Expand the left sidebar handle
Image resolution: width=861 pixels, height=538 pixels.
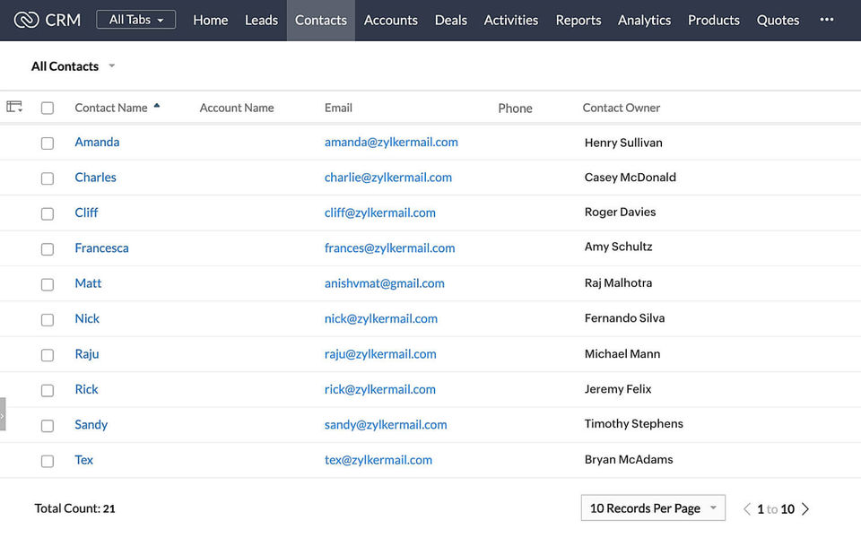click(x=3, y=414)
